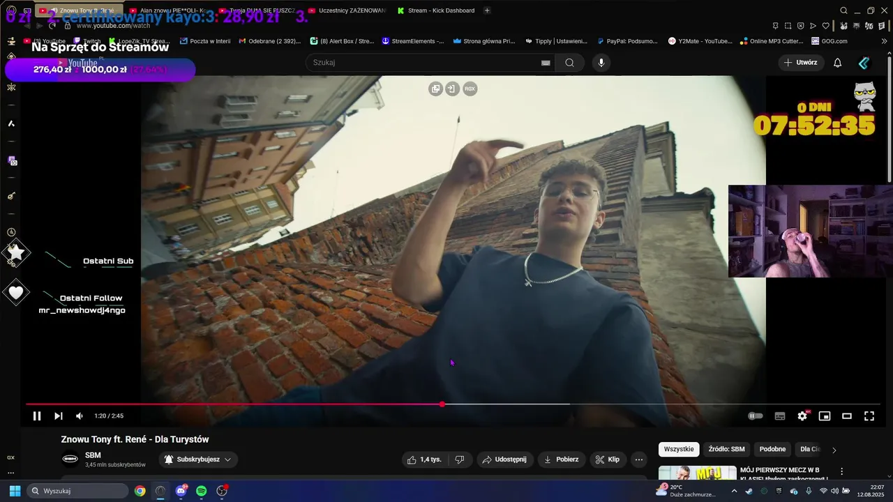Expand the hidden bookmarks chevron
This screenshot has width=893, height=502.
tap(885, 41)
